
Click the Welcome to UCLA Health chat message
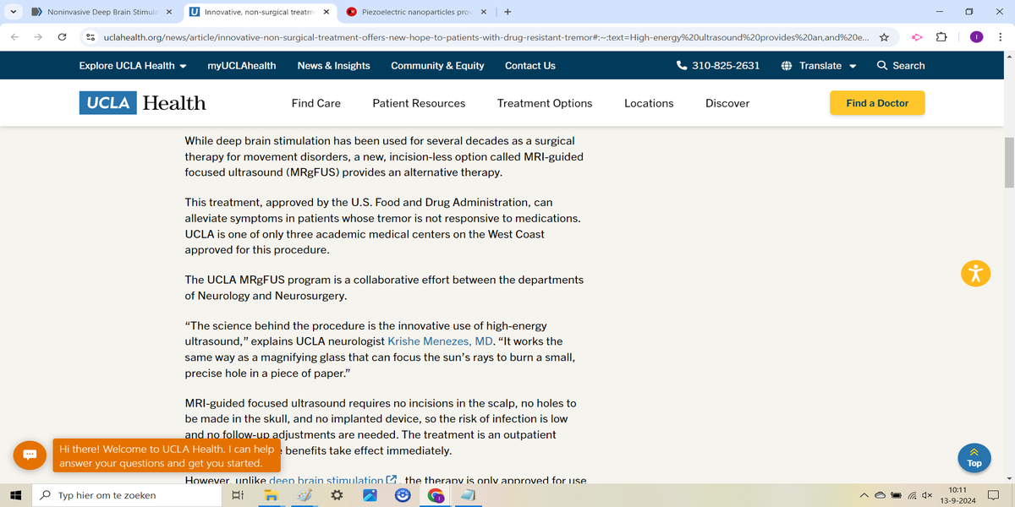pos(167,456)
